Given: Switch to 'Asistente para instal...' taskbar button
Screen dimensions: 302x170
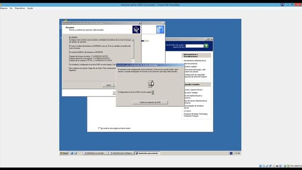Looking at the screenshot, I should click(147, 153).
